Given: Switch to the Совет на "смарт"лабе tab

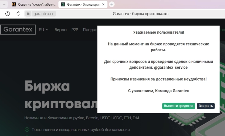Looking at the screenshot, I should click(x=33, y=4).
